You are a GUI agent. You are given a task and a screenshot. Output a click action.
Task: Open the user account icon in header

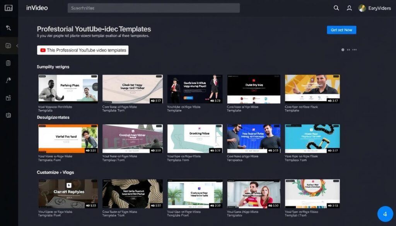tap(349, 8)
